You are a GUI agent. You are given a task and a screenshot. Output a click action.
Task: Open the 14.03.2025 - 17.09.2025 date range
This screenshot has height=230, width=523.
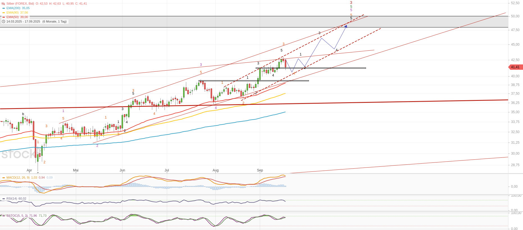pos(23,22)
